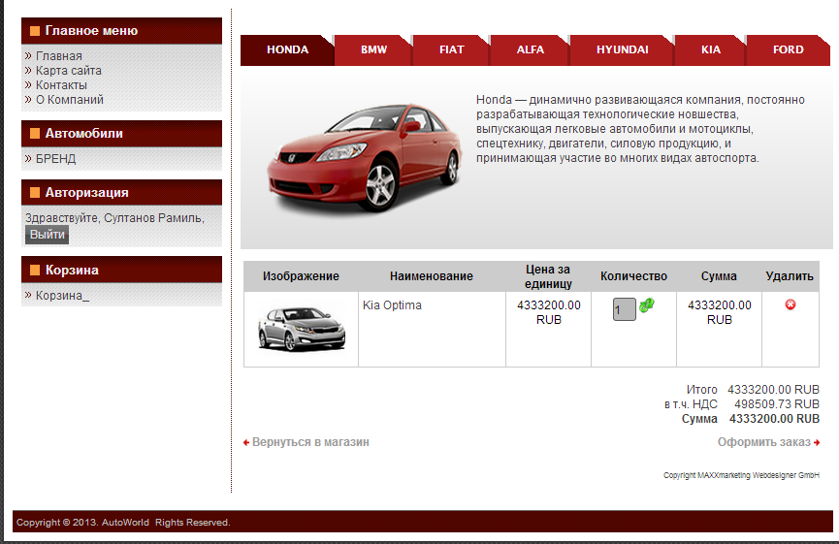
Task: Open the FORD tab
Action: click(789, 49)
